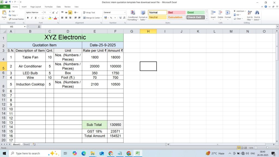Open the font name dropdown
Screen dimensions: 279x157
(x=42, y=13)
